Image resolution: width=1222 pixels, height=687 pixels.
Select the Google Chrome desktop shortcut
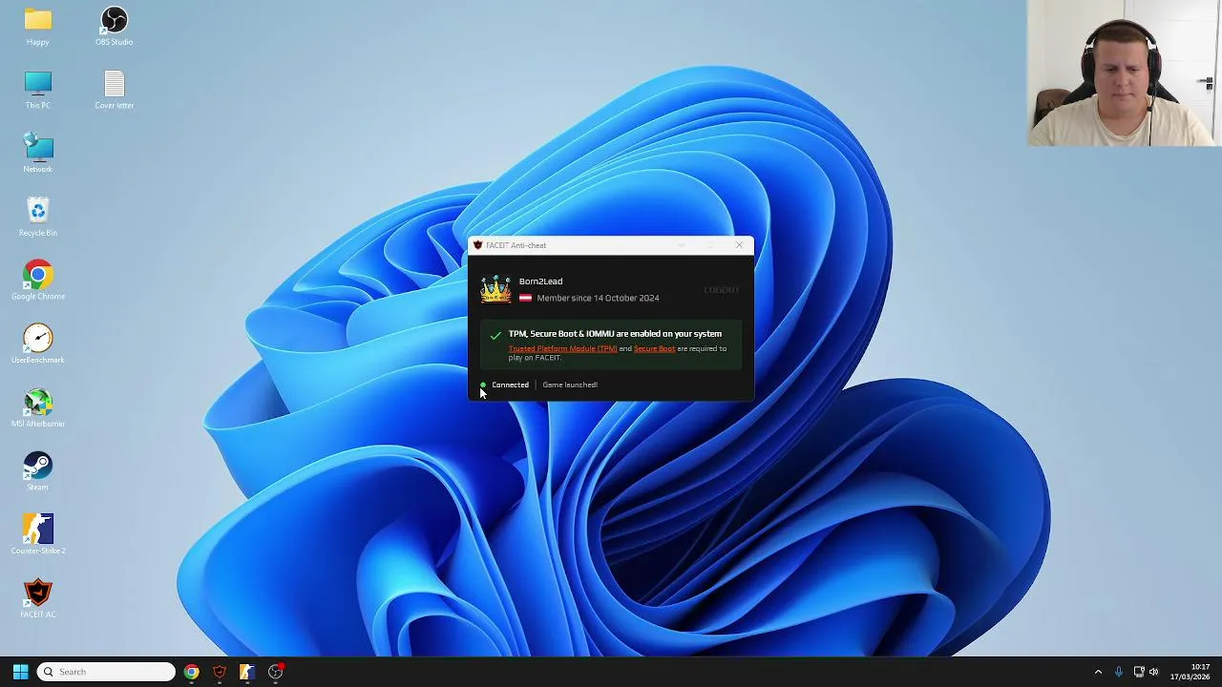click(38, 281)
